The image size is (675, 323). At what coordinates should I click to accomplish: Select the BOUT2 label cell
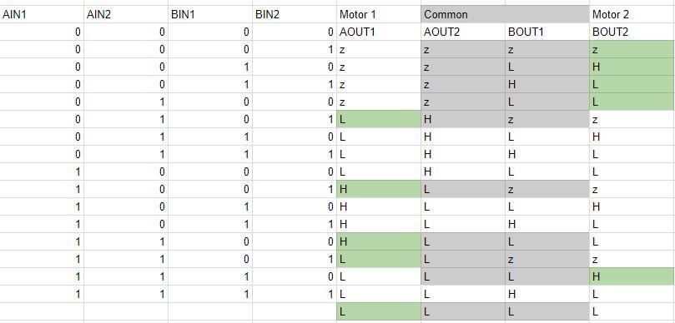pyautogui.click(x=632, y=32)
